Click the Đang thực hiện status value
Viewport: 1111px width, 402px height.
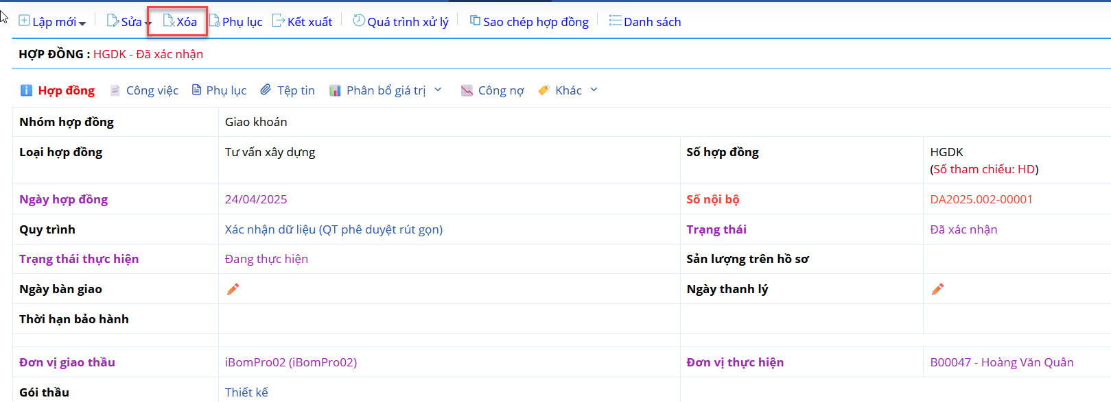266,259
